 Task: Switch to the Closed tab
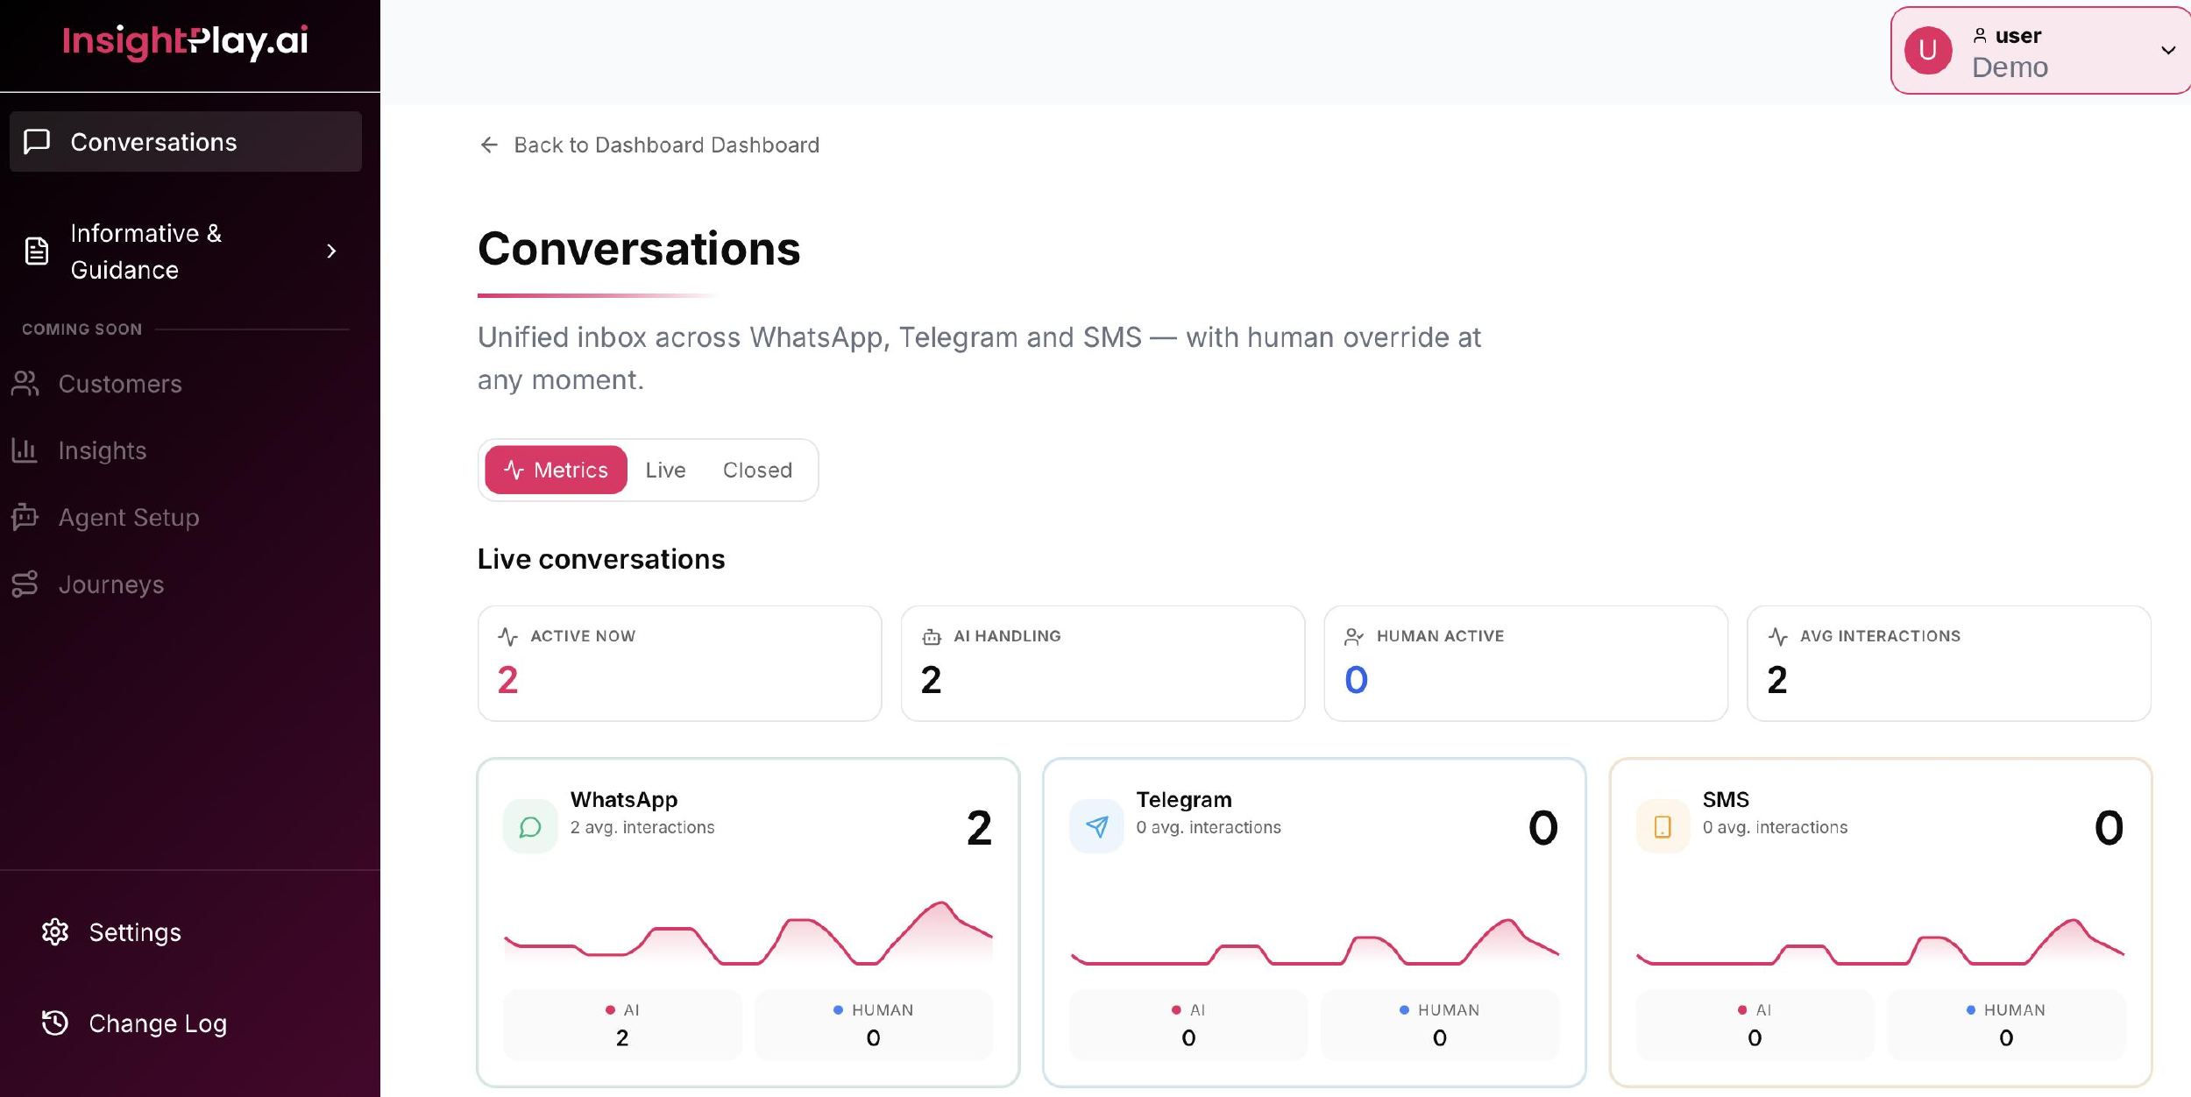757,471
